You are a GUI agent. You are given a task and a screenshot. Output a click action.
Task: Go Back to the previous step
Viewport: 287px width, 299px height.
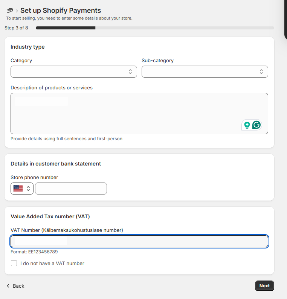click(15, 286)
